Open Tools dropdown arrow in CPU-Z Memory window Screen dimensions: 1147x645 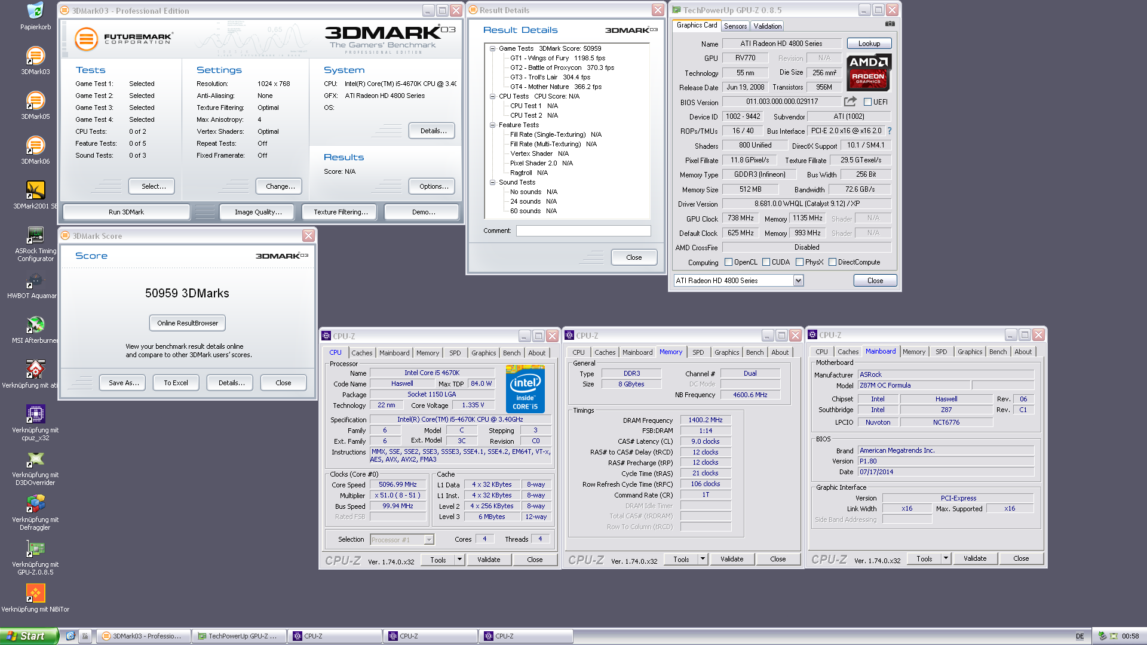point(703,559)
